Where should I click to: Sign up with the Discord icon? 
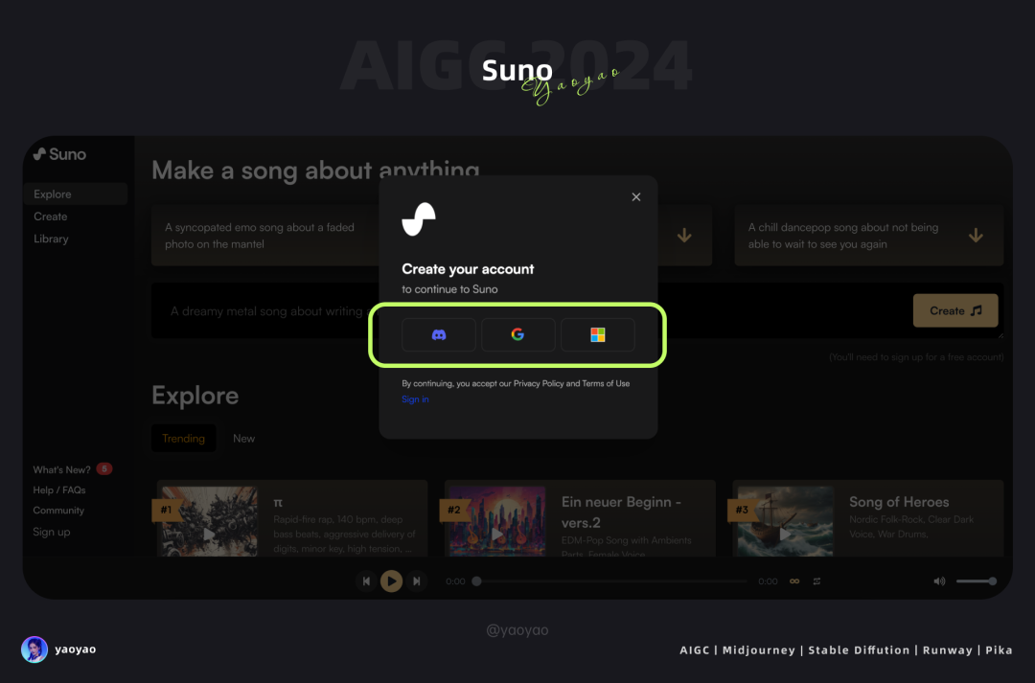click(438, 334)
